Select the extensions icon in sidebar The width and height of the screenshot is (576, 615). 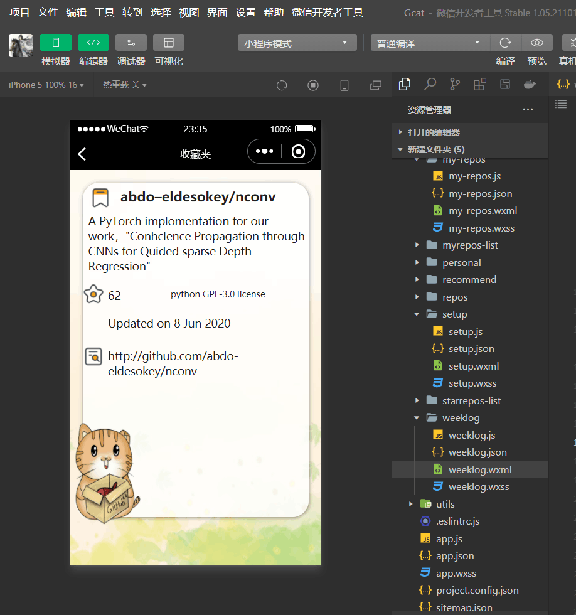480,84
